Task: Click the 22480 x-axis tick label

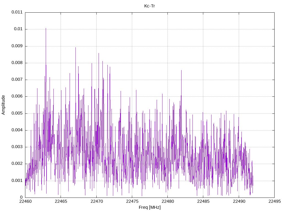Action: [168, 201]
